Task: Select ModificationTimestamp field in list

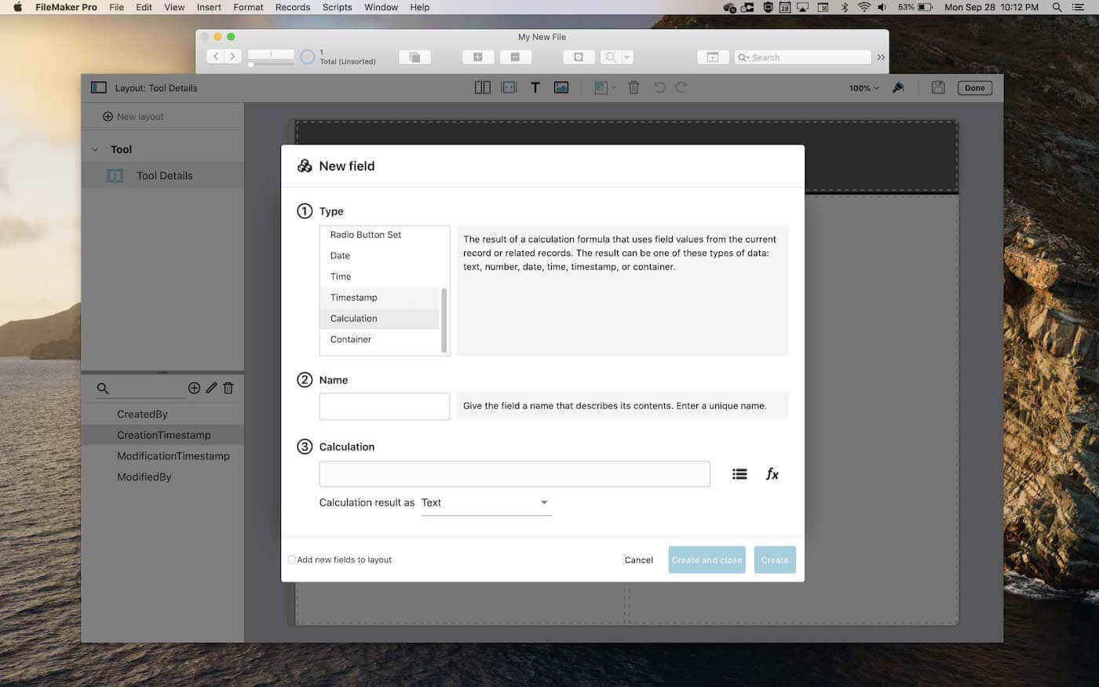Action: pos(162,456)
